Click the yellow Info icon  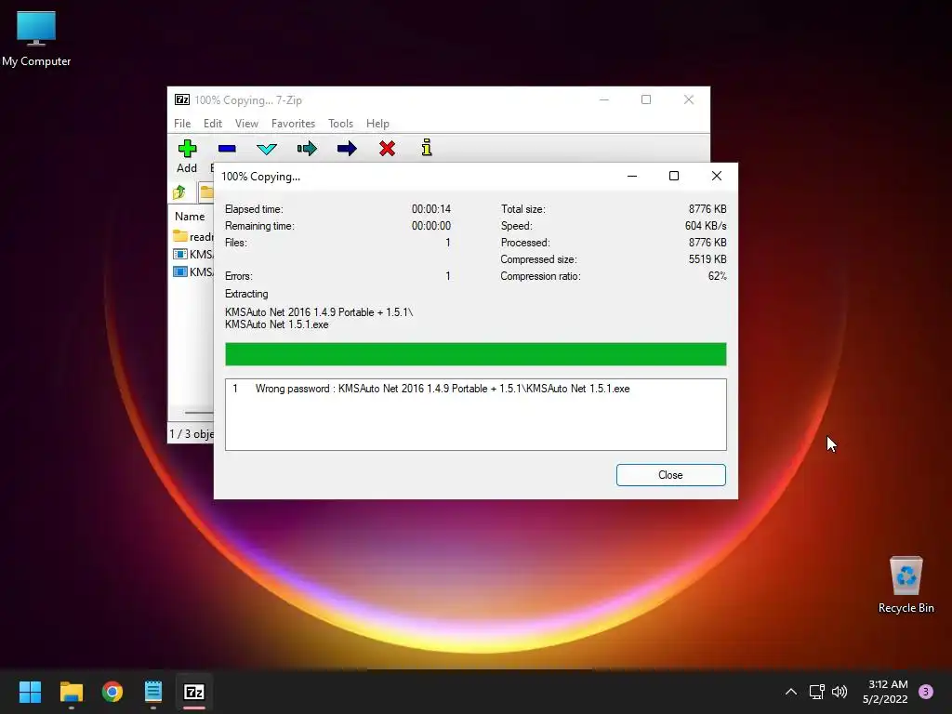(x=427, y=148)
